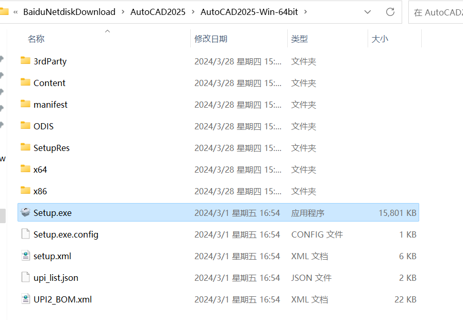Click the 3rdParty folder icon

(25, 60)
